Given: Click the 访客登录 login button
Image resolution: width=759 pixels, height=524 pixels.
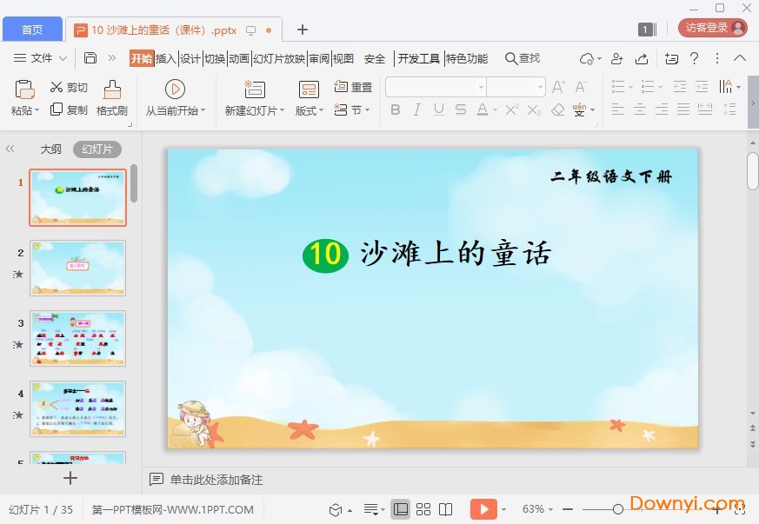Looking at the screenshot, I should coord(712,26).
